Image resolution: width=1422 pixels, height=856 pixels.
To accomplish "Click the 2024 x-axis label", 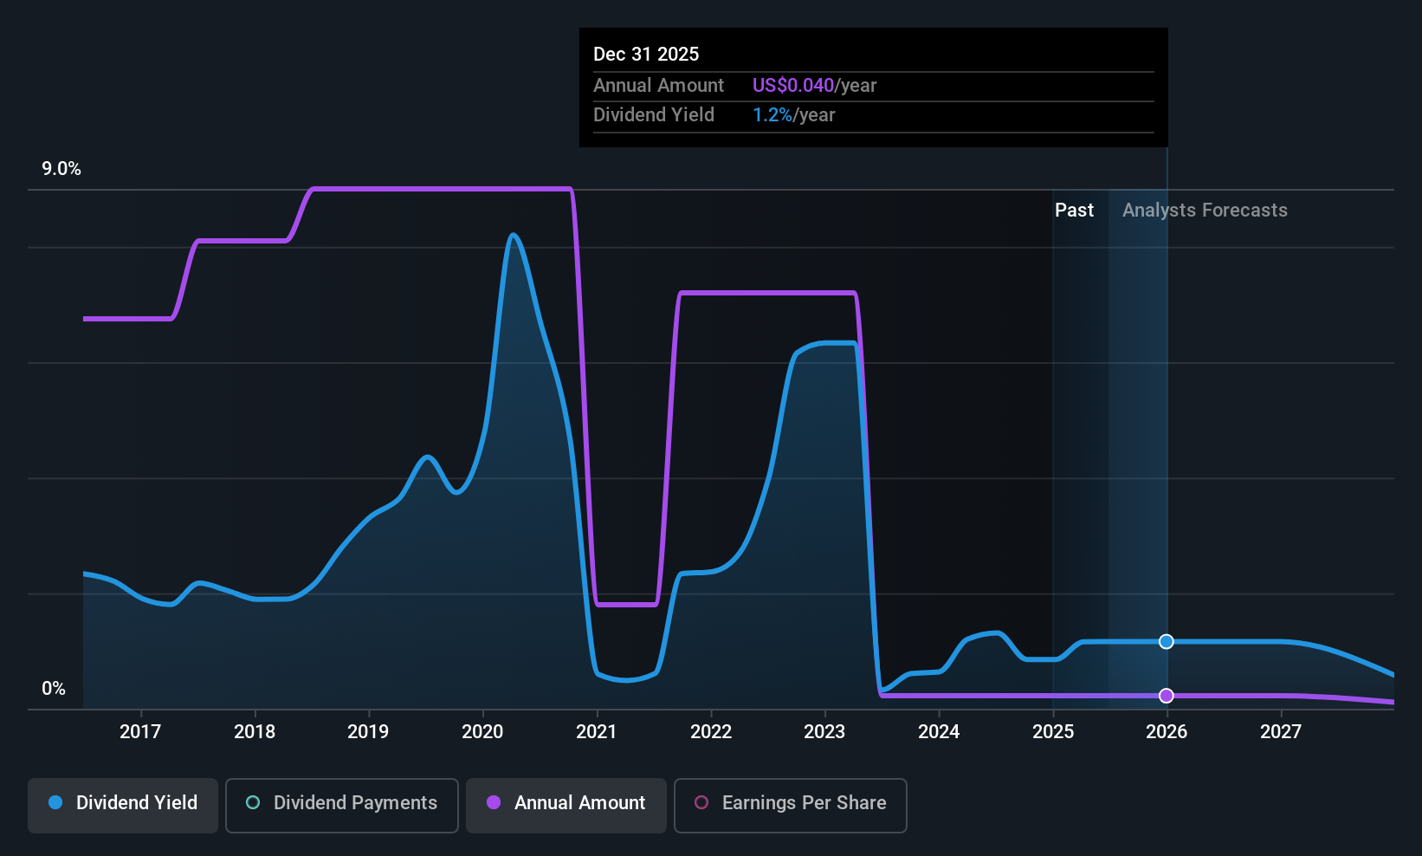I will [939, 732].
